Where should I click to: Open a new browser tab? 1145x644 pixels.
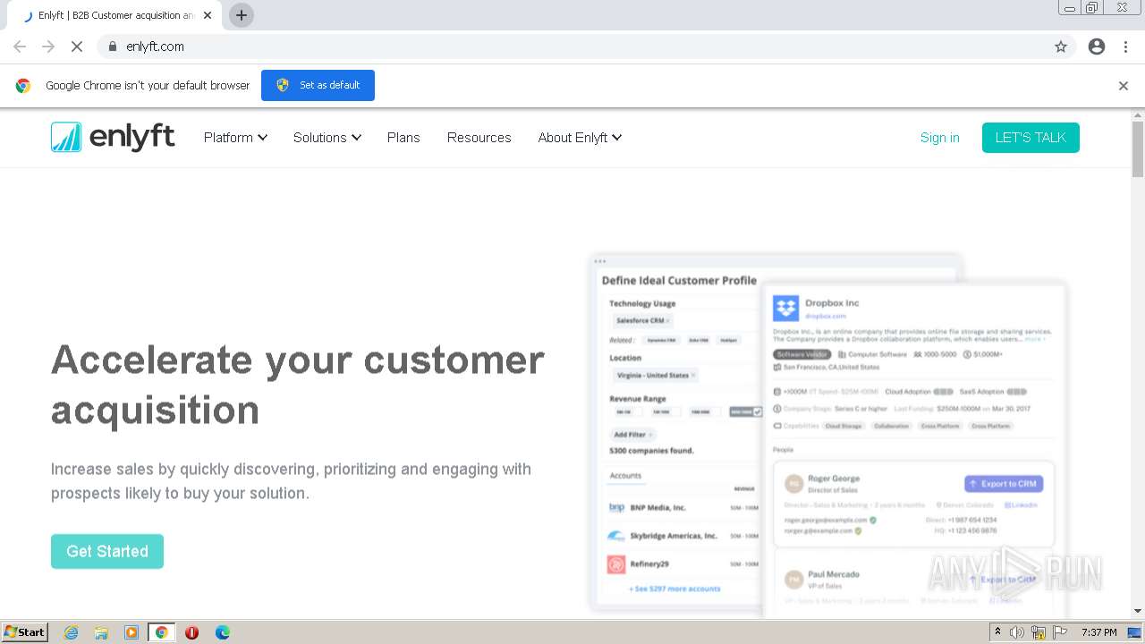pyautogui.click(x=242, y=15)
